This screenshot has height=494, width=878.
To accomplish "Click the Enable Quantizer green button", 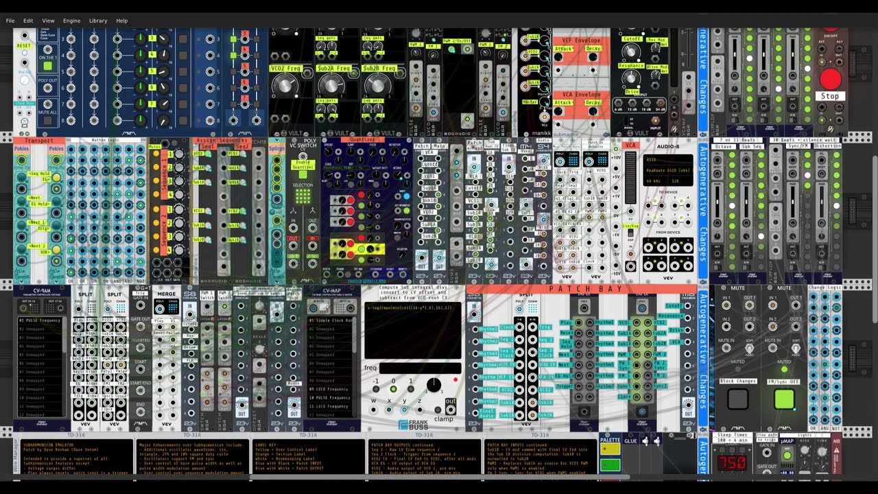I will (x=302, y=175).
